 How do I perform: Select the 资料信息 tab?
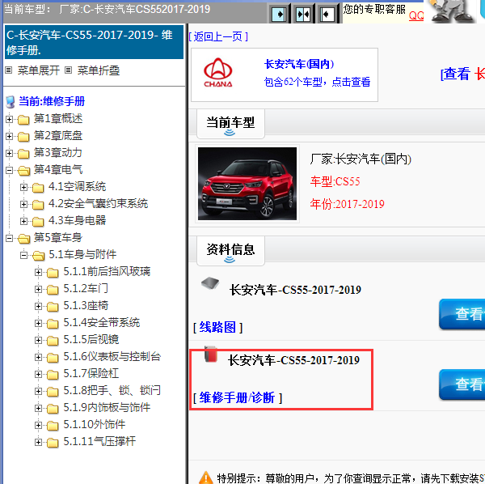(x=230, y=251)
